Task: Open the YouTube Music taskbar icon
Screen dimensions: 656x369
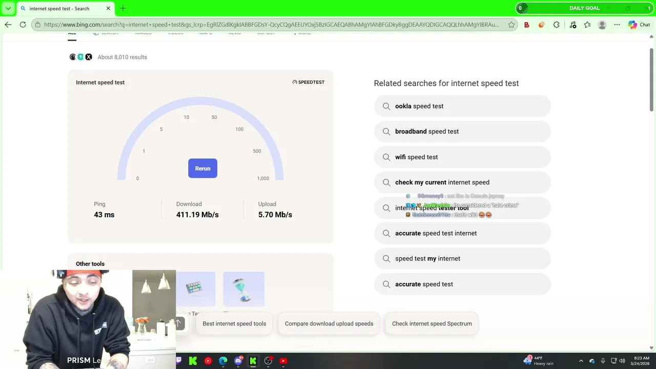Action: tap(208, 361)
